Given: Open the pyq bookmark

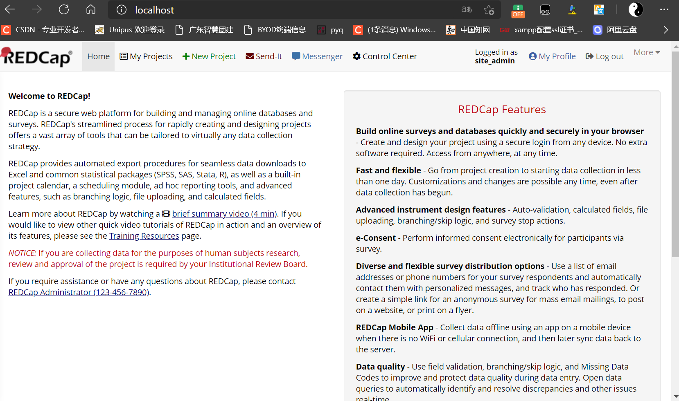Looking at the screenshot, I should pyautogui.click(x=330, y=30).
